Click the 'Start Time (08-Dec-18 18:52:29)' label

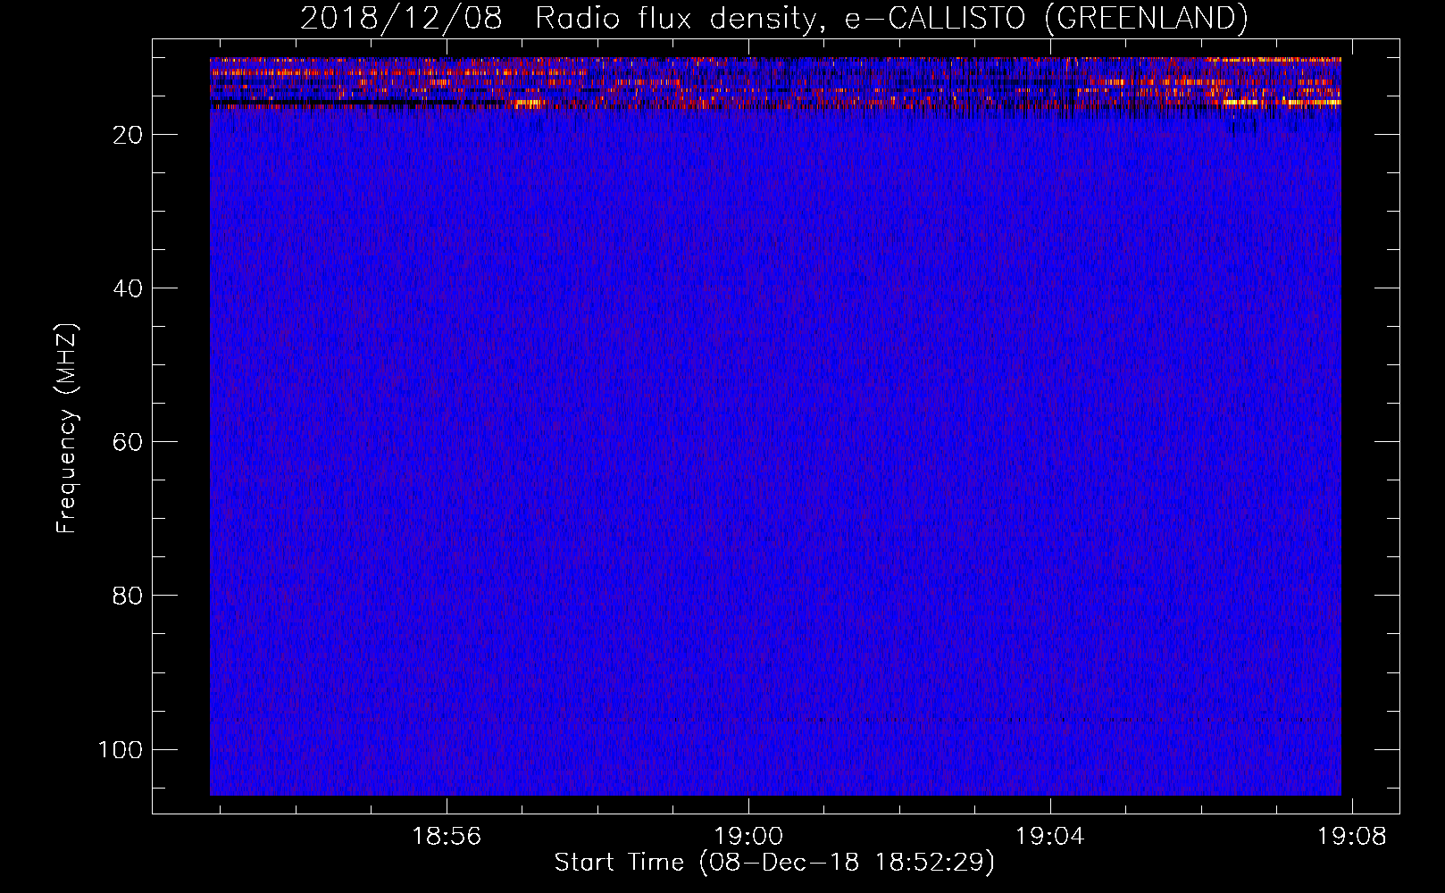(x=774, y=863)
